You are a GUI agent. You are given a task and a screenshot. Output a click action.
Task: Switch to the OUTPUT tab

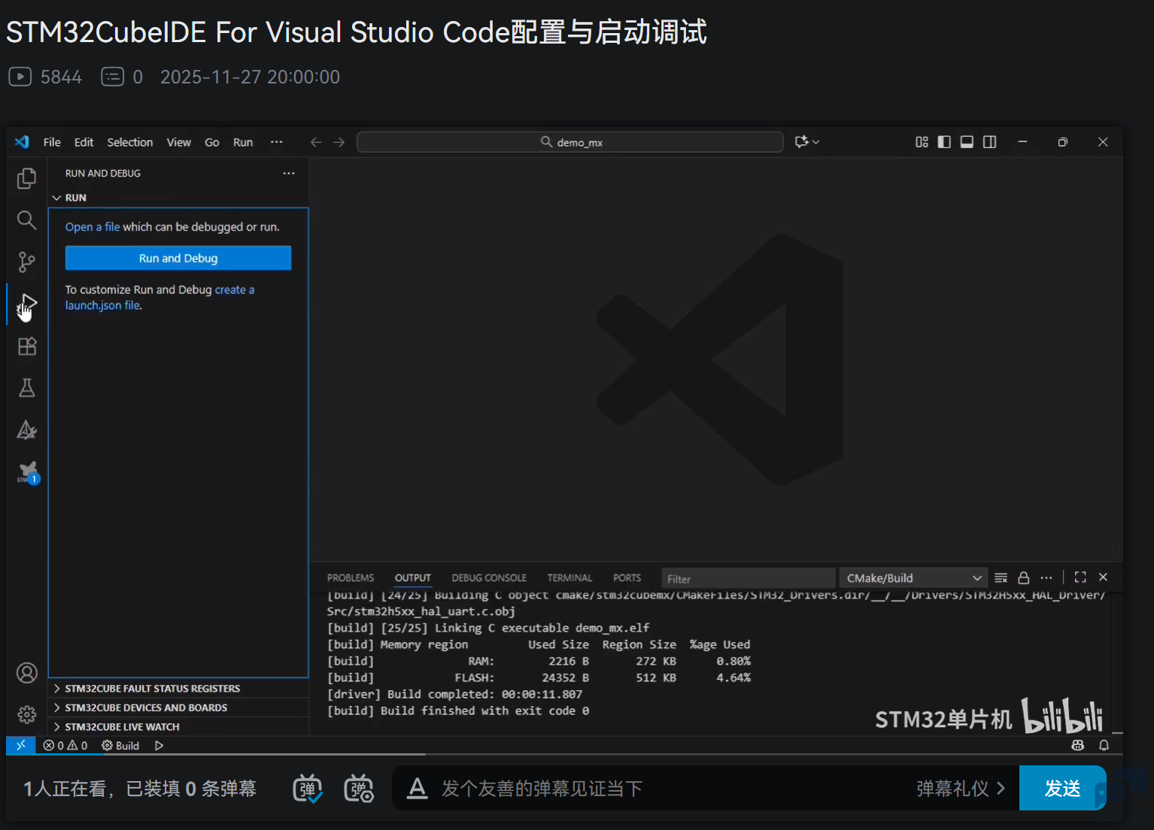pyautogui.click(x=413, y=577)
